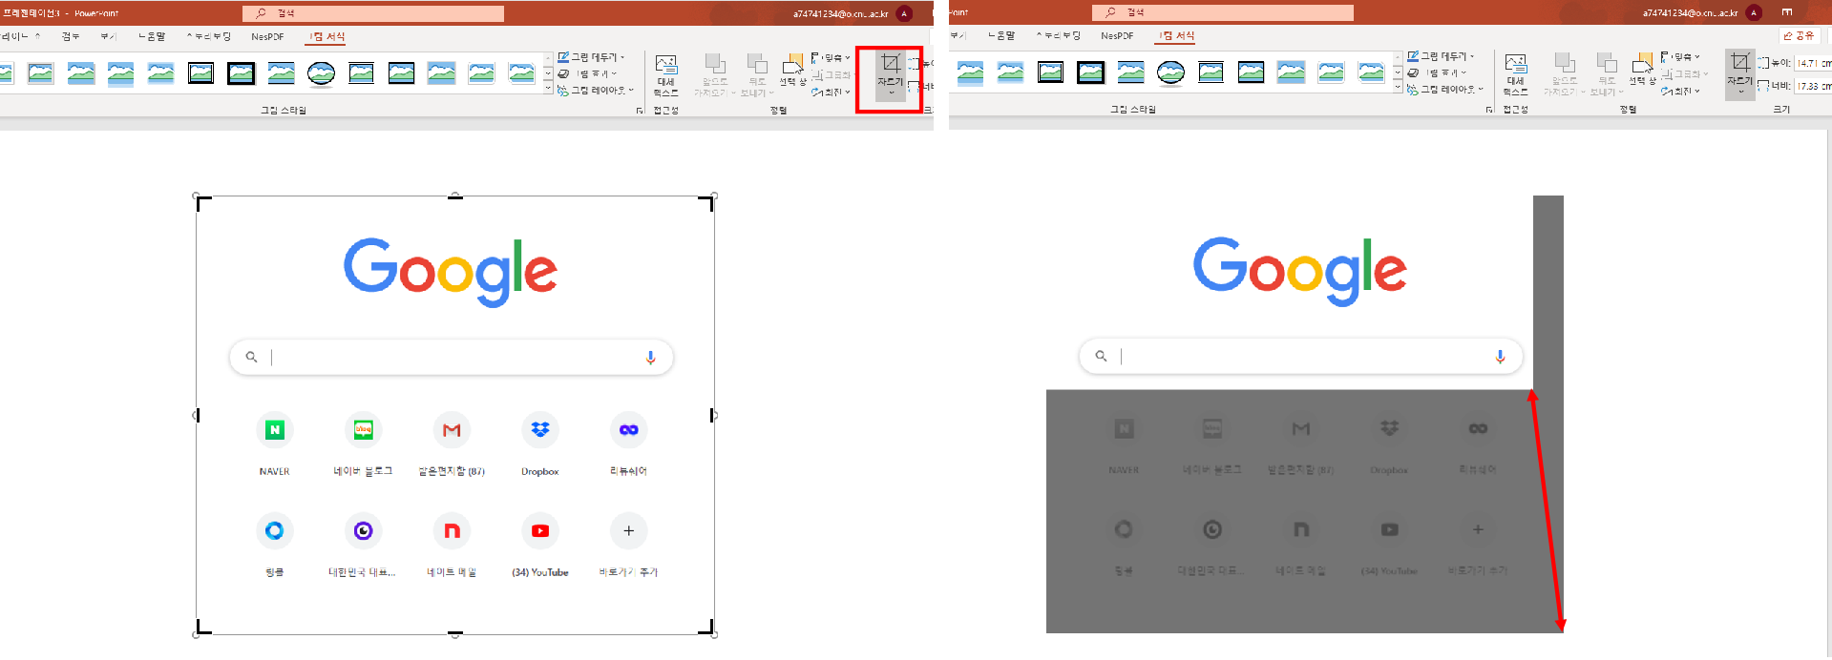
Task: Click height (높이) field in right window
Action: click(x=1813, y=63)
